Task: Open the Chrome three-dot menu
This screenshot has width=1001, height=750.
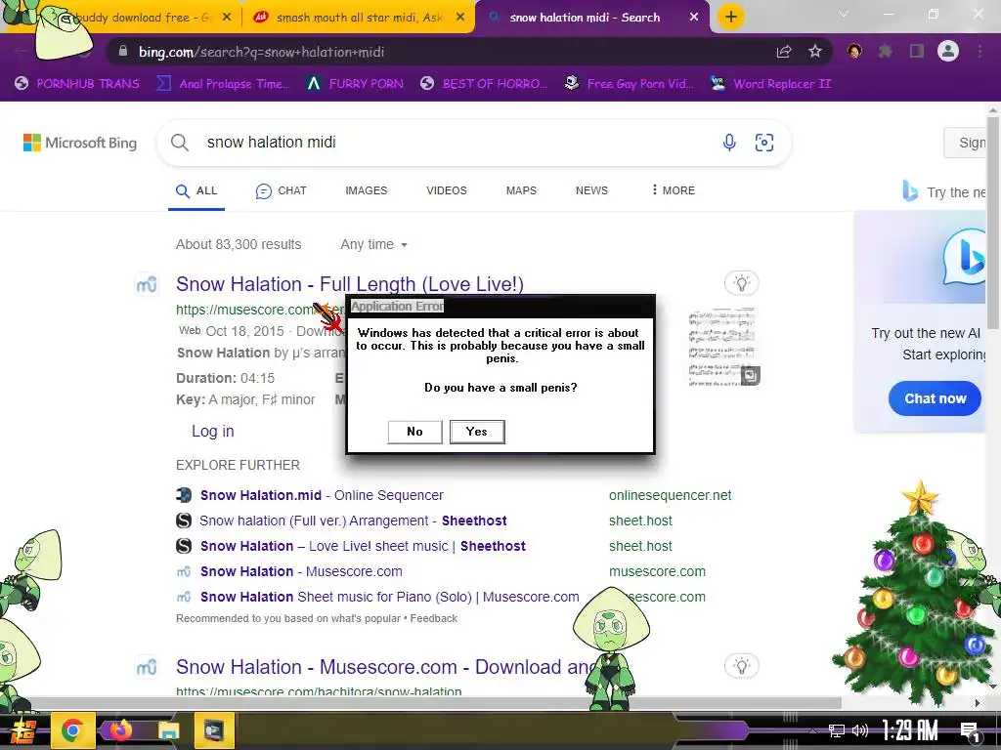Action: [979, 52]
